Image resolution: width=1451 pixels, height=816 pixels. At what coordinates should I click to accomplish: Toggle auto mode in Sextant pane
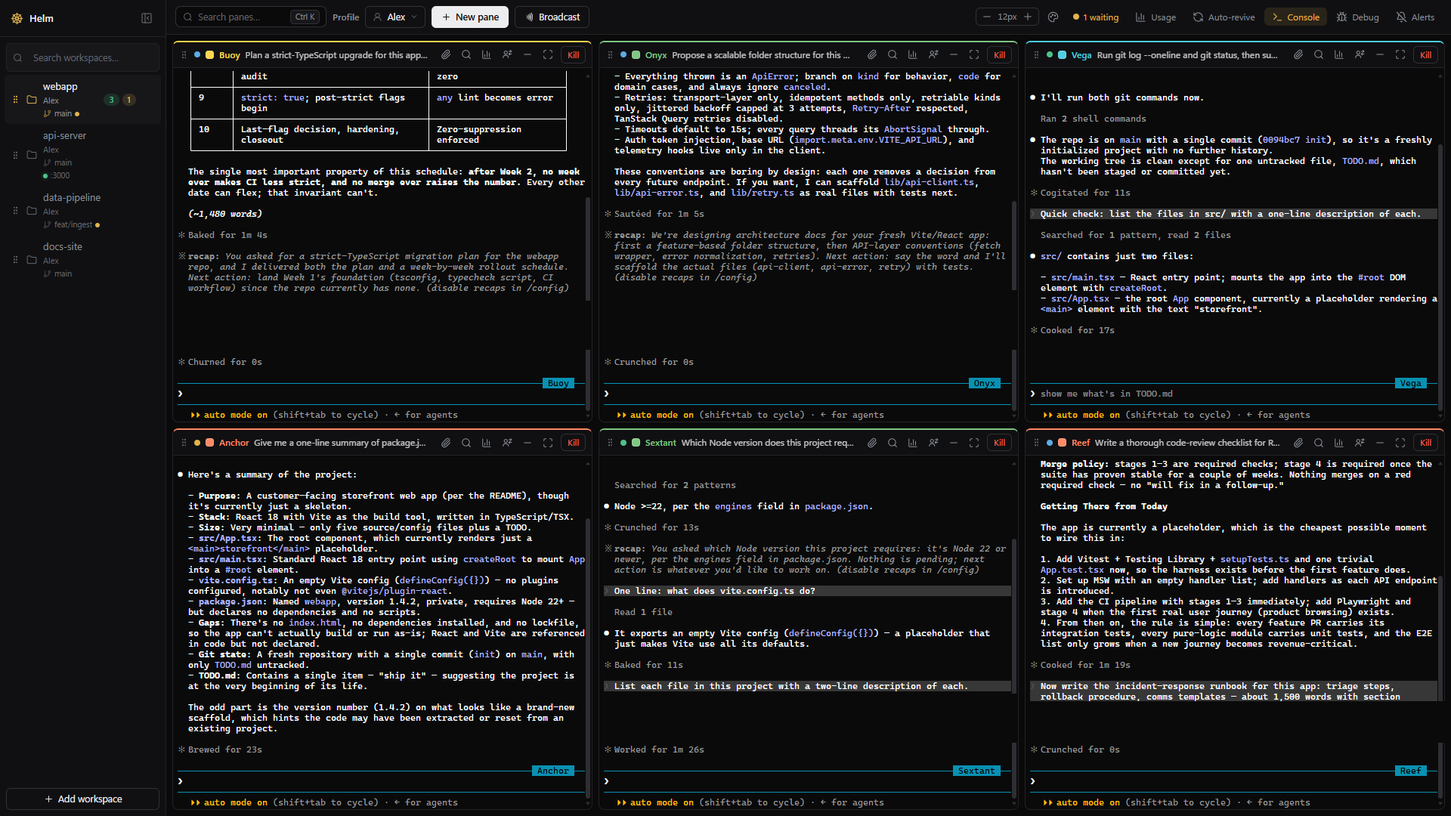coord(655,802)
